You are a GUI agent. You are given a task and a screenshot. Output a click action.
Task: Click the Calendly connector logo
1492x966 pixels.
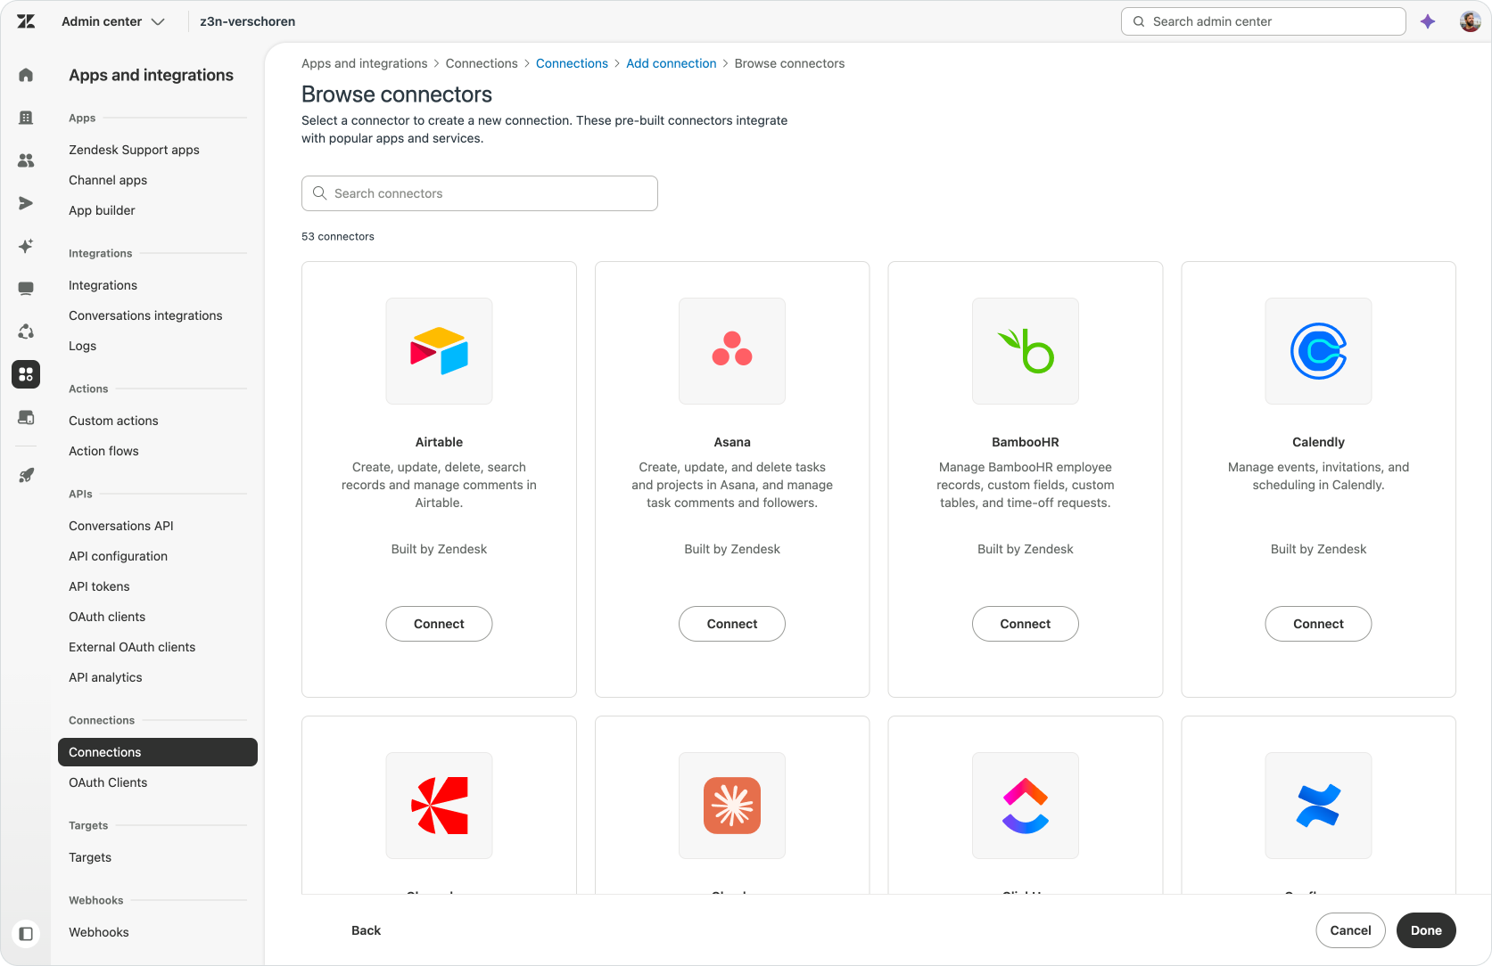tap(1318, 351)
